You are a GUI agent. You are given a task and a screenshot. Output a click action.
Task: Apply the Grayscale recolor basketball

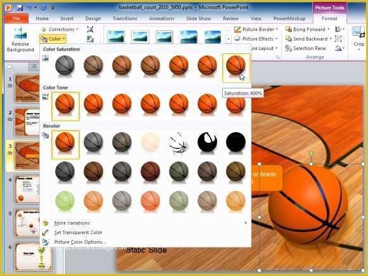point(93,143)
